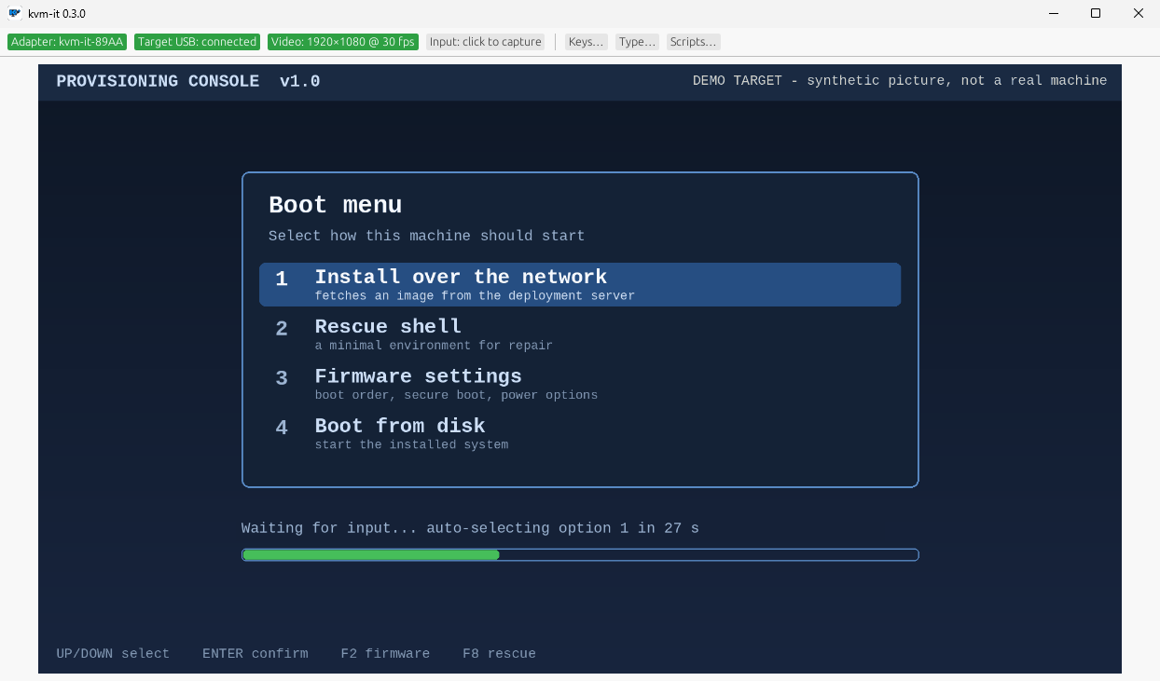Click "fetches an image from the deployment server"

click(x=475, y=296)
